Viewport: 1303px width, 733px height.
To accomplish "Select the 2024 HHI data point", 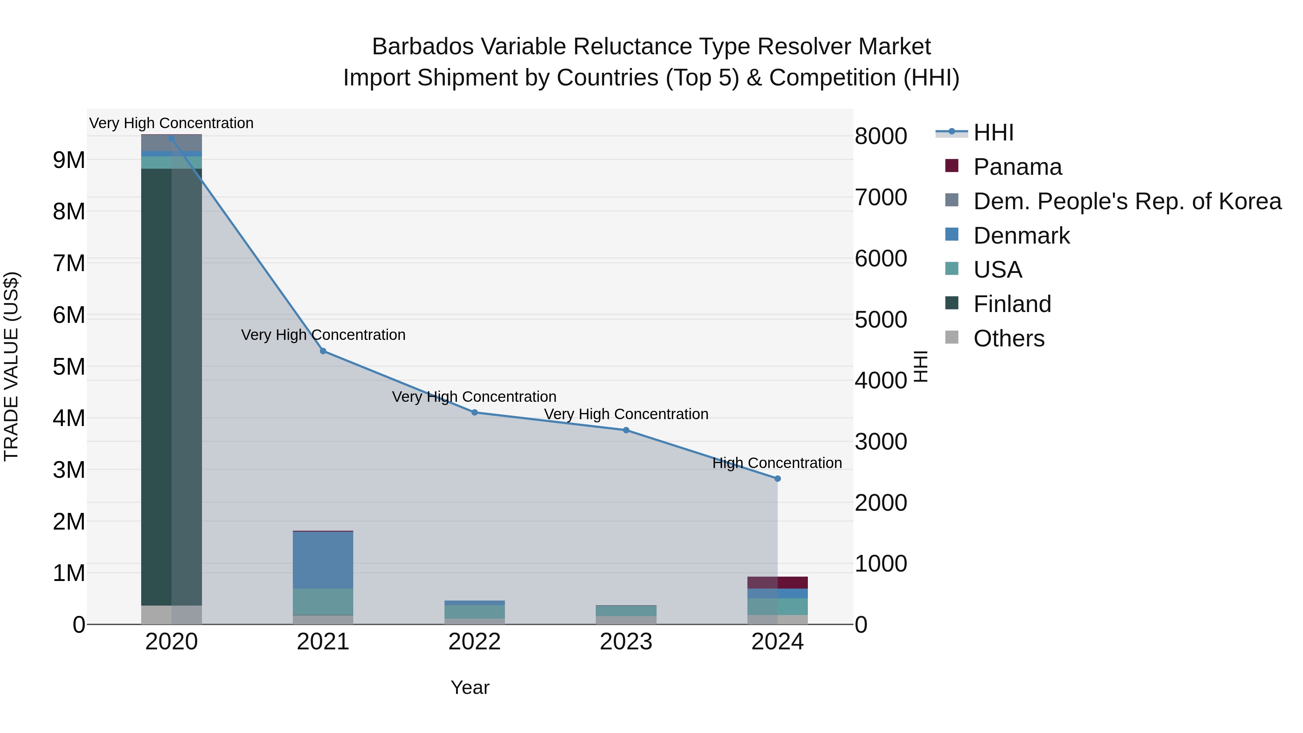I will (x=777, y=479).
